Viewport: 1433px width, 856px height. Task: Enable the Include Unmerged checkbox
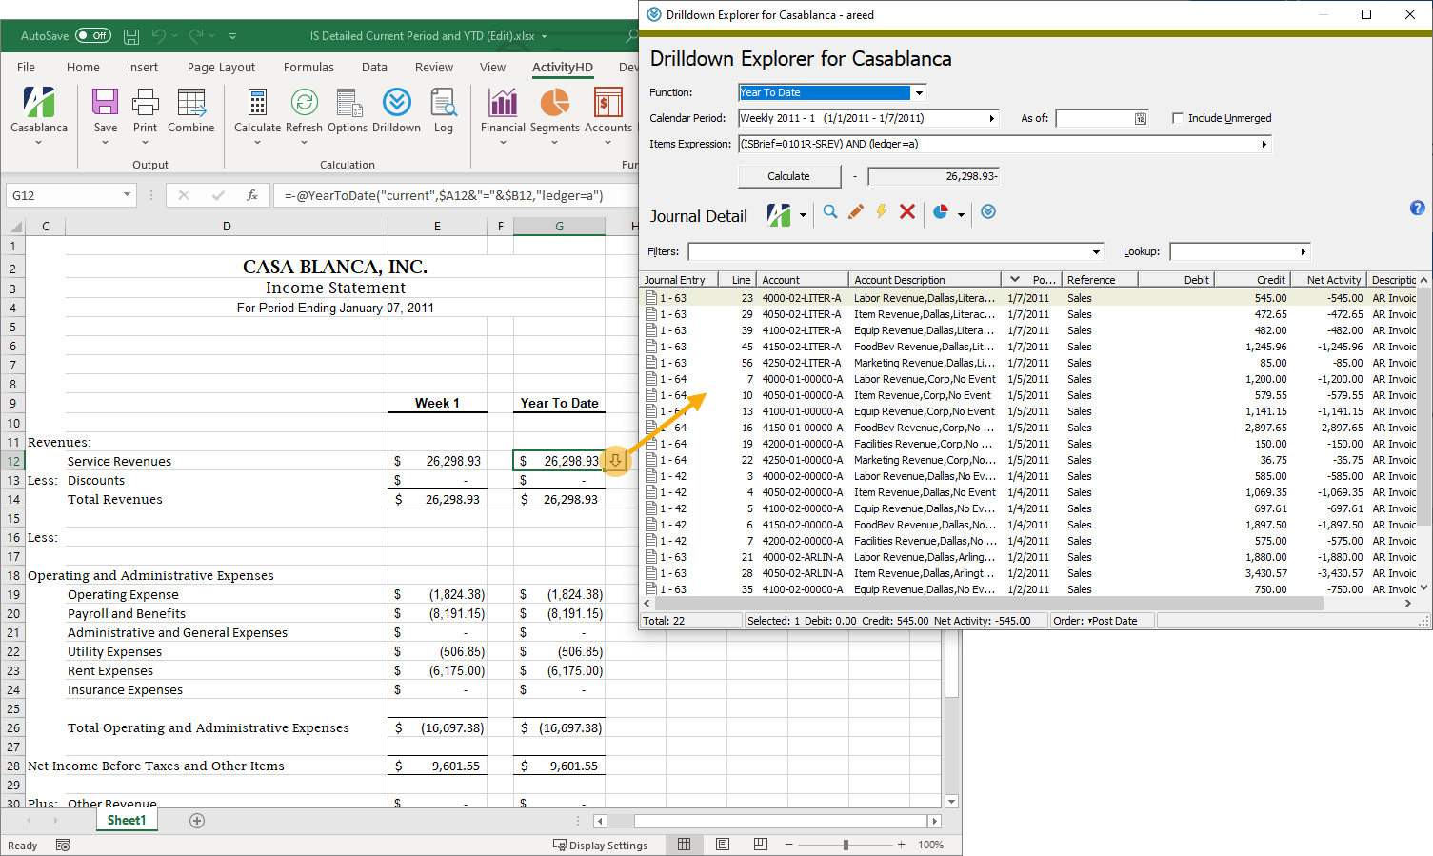(x=1178, y=118)
